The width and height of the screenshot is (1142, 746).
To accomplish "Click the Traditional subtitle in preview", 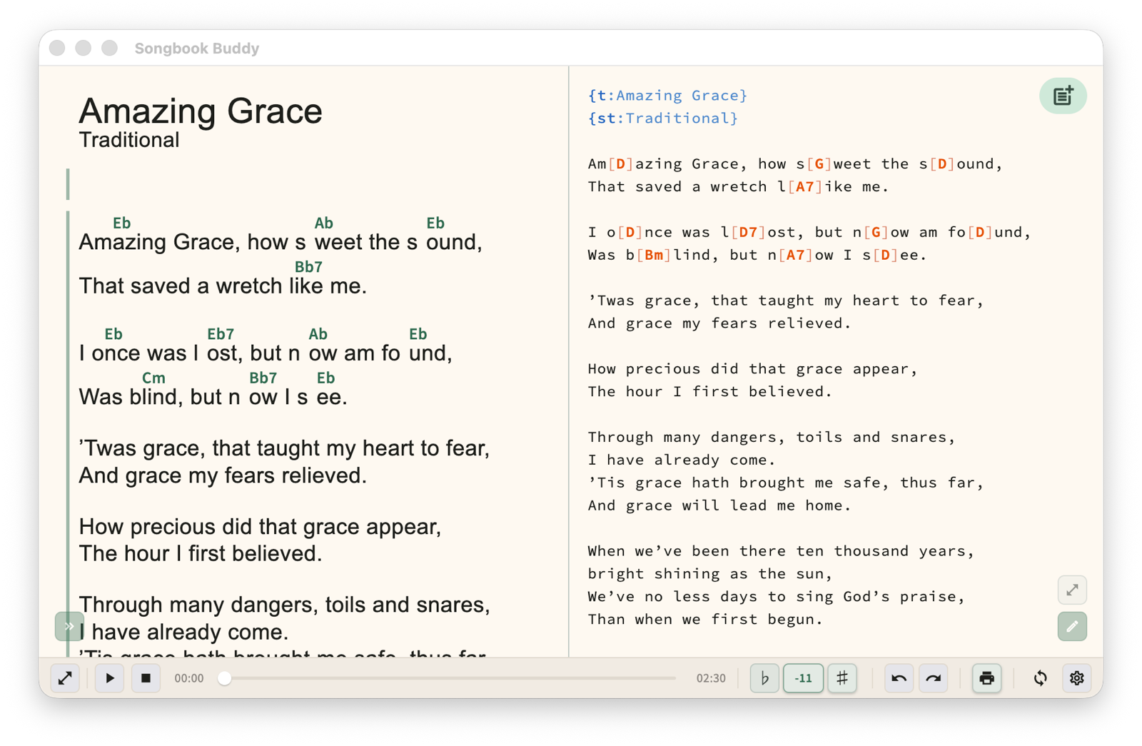I will 129,140.
